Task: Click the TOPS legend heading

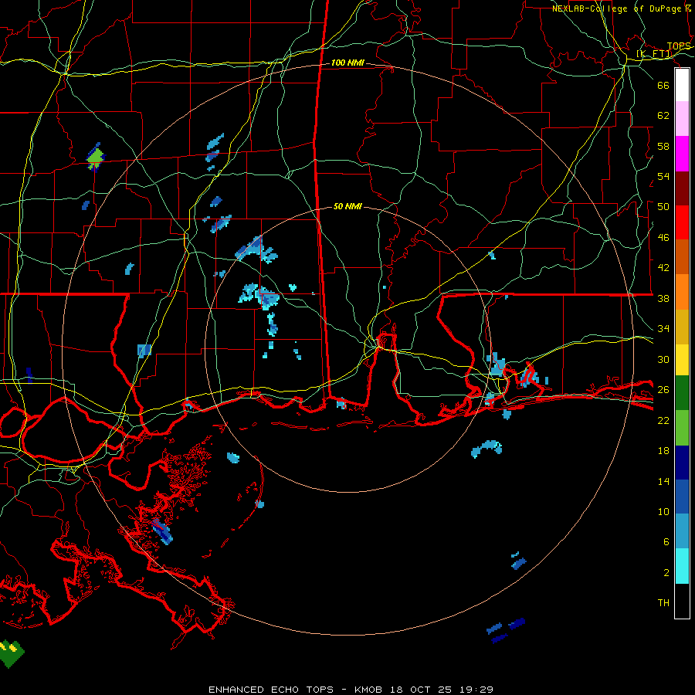Action: [679, 46]
